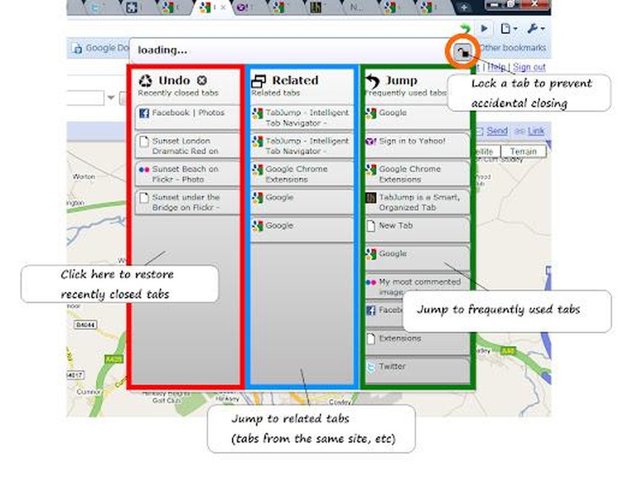Viewport: 618px width, 481px height.
Task: Open the Other bookmarks folder
Action: click(x=513, y=48)
